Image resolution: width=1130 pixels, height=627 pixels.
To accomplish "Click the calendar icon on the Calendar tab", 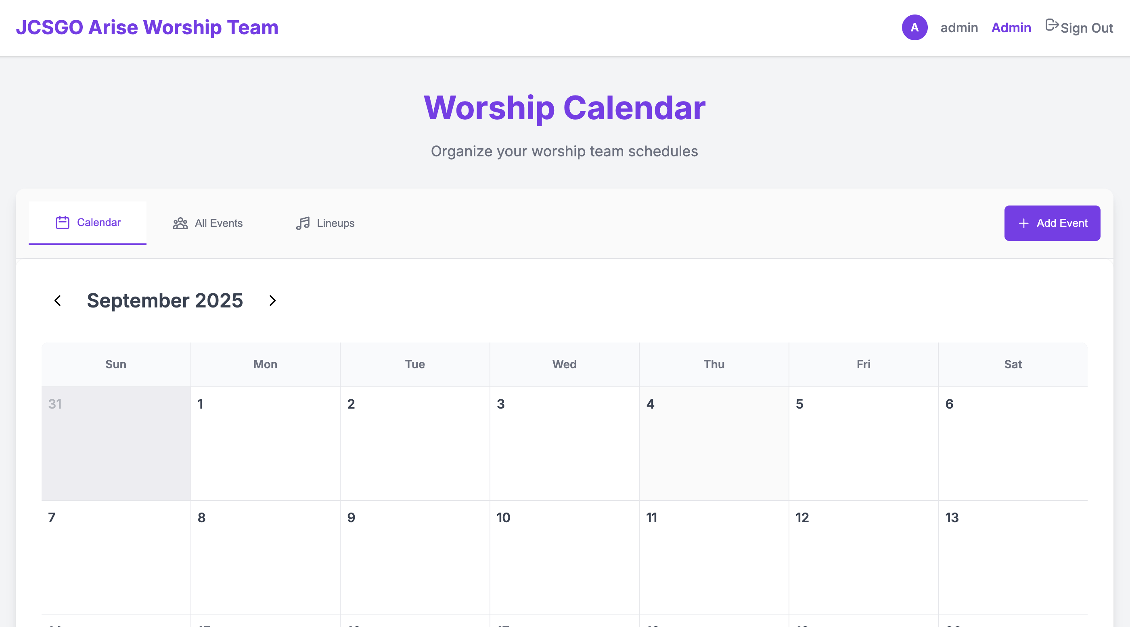I will pos(62,222).
